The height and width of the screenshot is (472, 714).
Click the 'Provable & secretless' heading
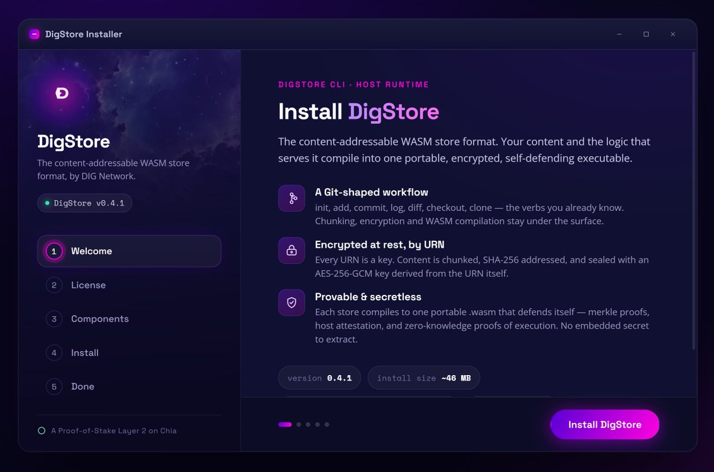point(368,297)
